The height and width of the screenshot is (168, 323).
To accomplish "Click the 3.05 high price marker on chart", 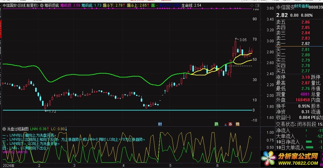I will pos(243,40).
